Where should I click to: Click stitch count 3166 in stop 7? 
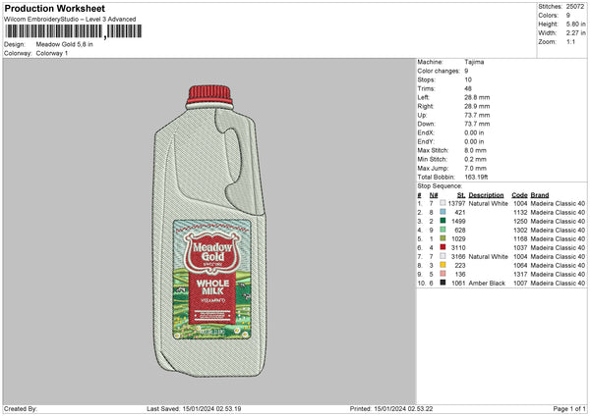pos(458,256)
